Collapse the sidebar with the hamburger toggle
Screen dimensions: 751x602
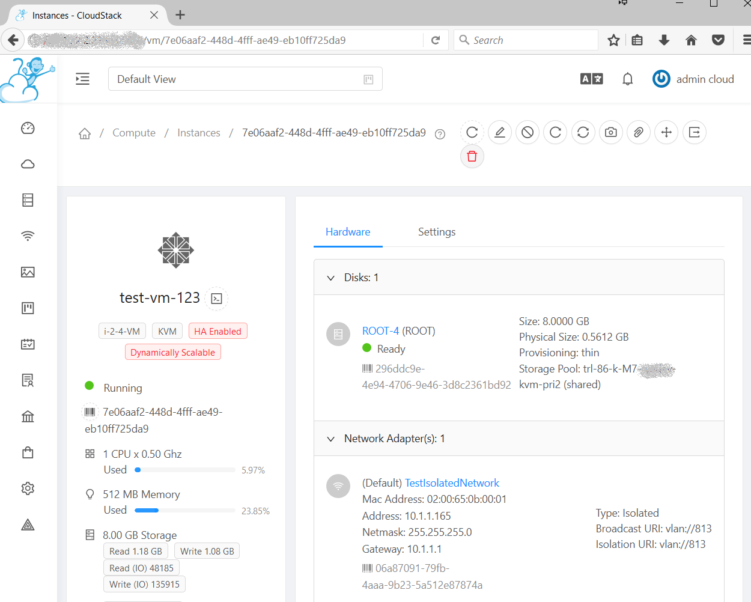(82, 79)
